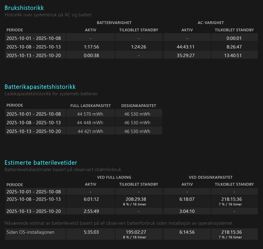This screenshot has height=249, width=263.
Task: Click period 2025-10-08 - 2025-10-13 in capacity history table
Action: 33,122
